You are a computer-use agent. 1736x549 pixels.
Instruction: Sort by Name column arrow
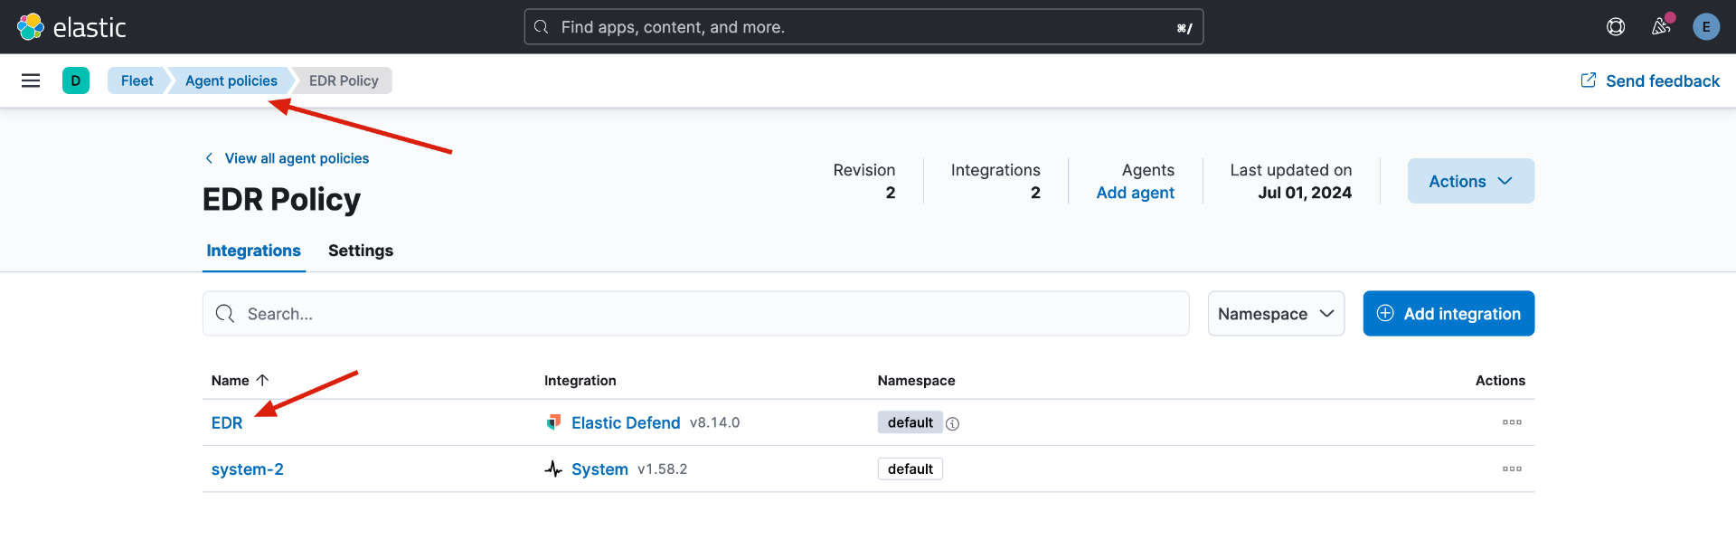262,381
